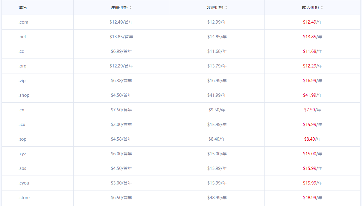The image size is (362, 206).
Task: Click .icu registration price $3.00/首年
Action: pos(121,124)
